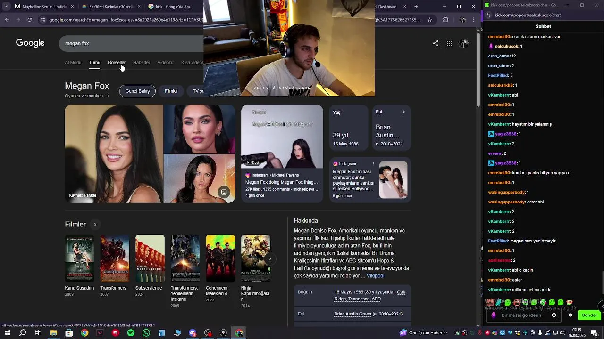Click the Google search box containing megan fox

coord(132,43)
